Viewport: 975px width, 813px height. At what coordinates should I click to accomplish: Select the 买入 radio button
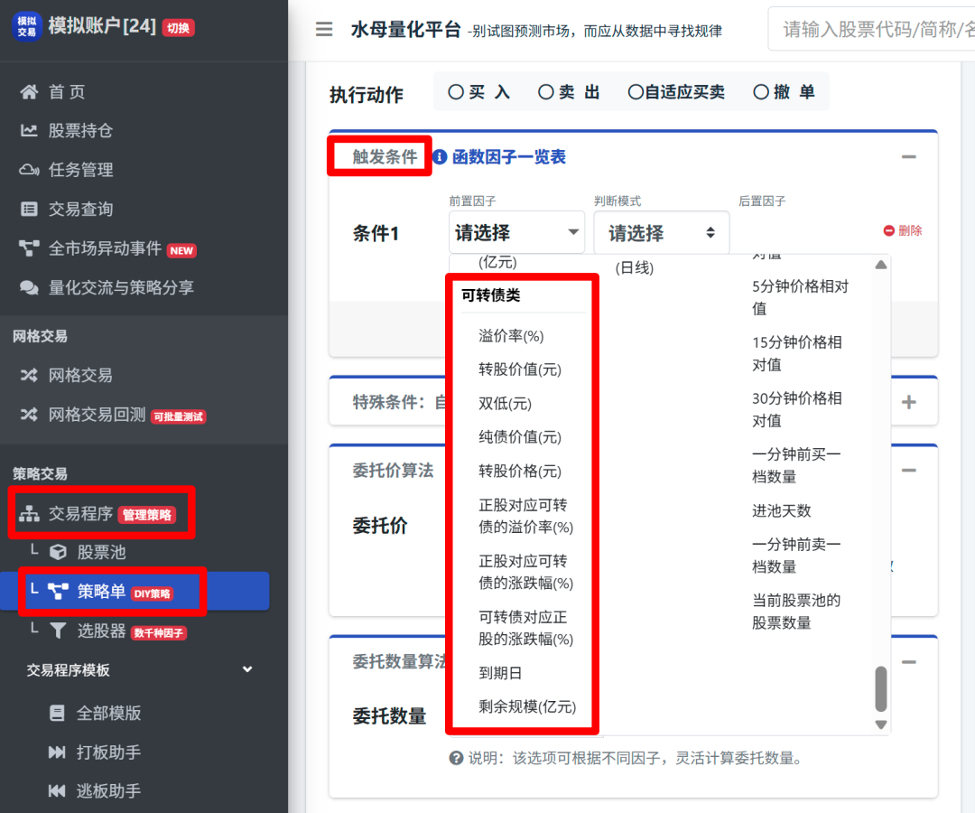click(x=456, y=92)
